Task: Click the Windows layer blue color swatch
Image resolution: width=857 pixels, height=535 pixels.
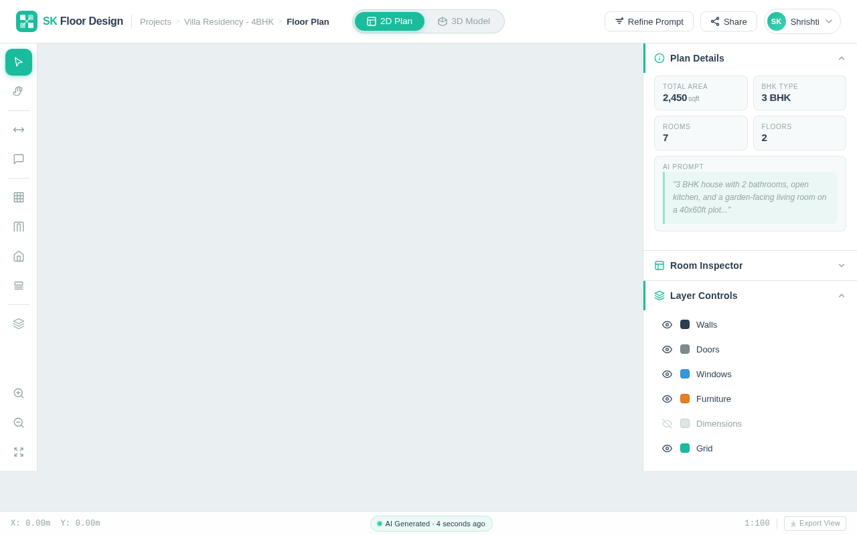Action: click(x=685, y=374)
